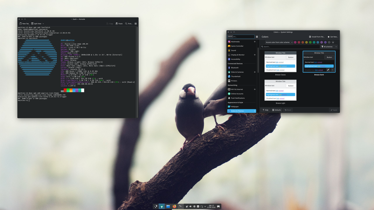
Task: Open the file manager from taskbar
Action: coord(168,206)
